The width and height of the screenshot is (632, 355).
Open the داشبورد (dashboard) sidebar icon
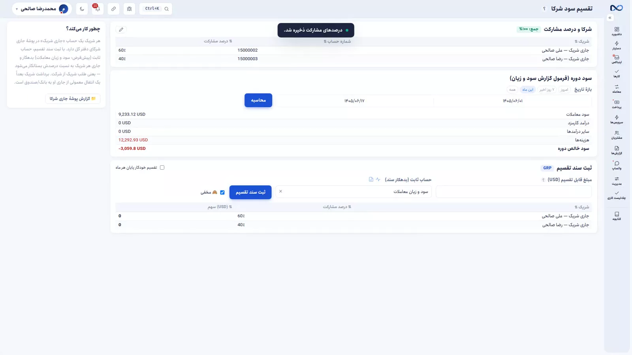(617, 31)
